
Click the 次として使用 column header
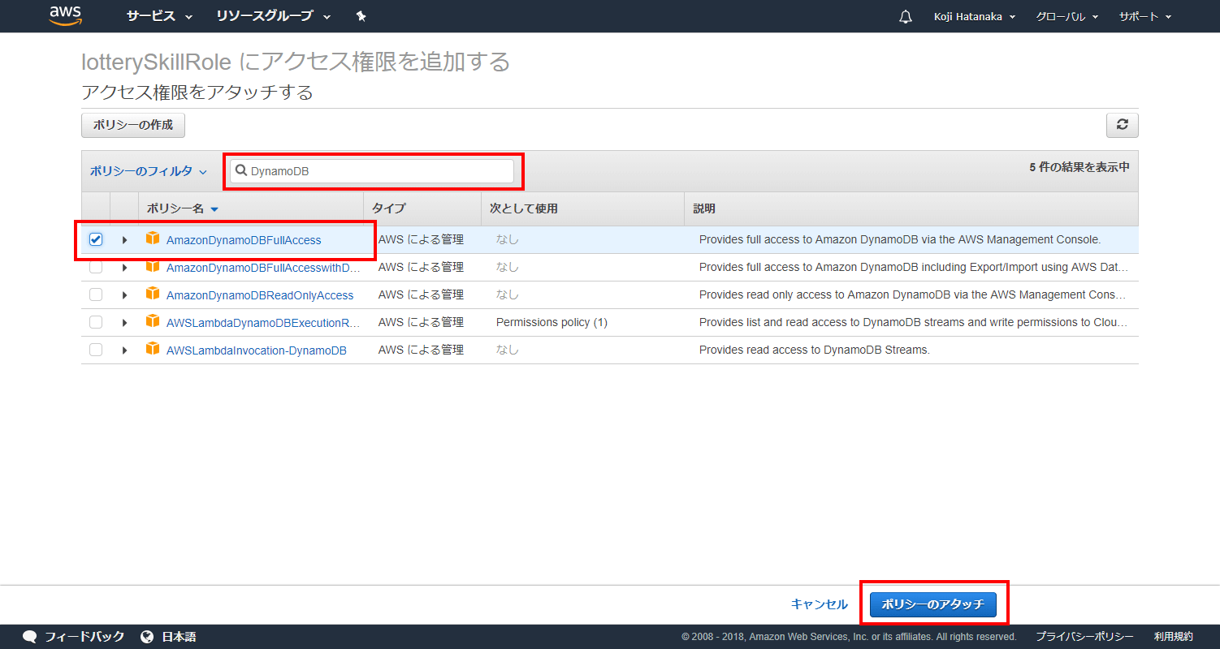click(582, 208)
